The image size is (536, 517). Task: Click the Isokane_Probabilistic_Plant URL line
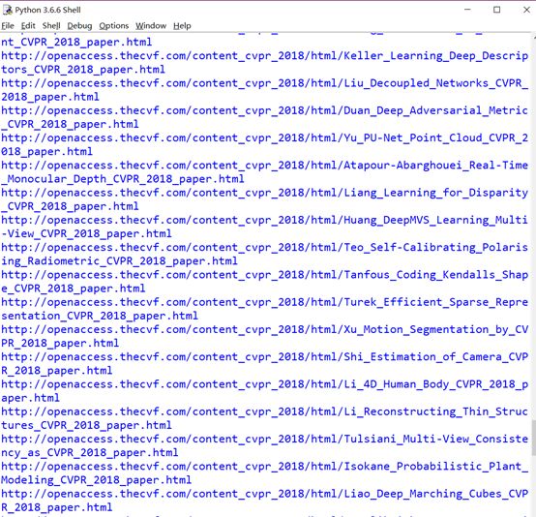(x=264, y=467)
